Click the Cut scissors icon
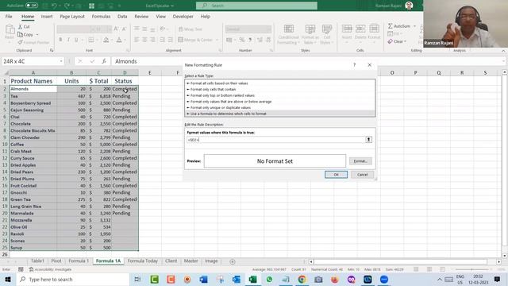 coord(20,26)
